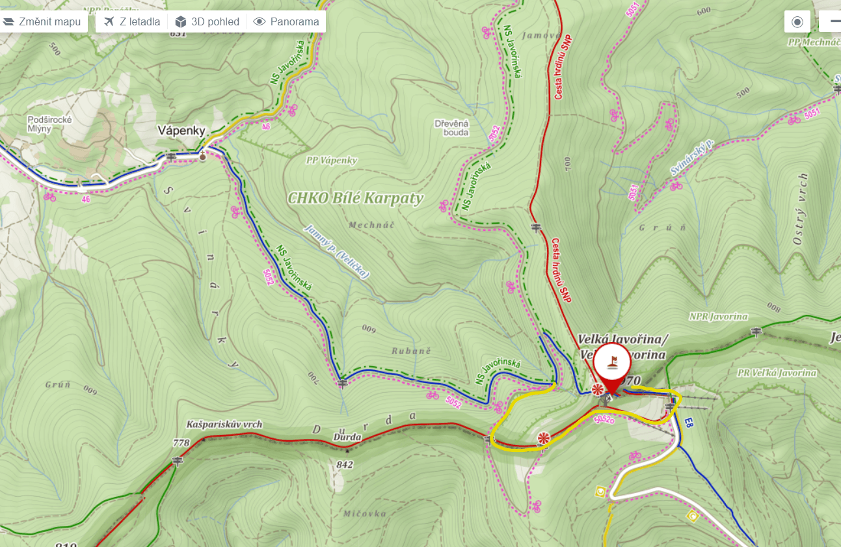Open the signpost icon below Kašpariskův vrch 778
841x547 pixels.
point(177,461)
